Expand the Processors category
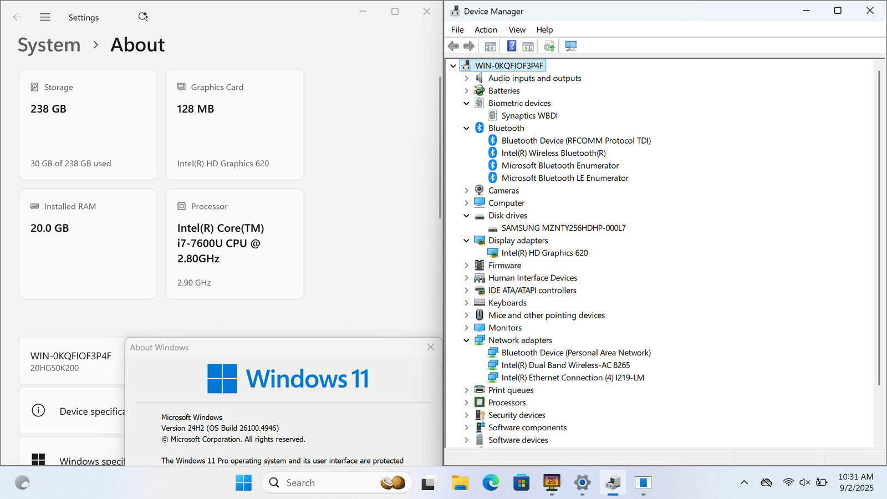Image resolution: width=887 pixels, height=499 pixels. (466, 403)
